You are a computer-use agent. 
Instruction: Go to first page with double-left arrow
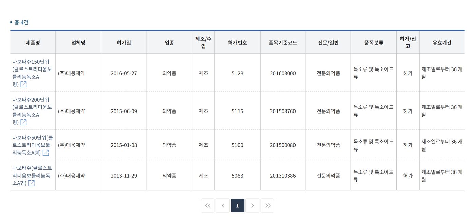pos(208,205)
